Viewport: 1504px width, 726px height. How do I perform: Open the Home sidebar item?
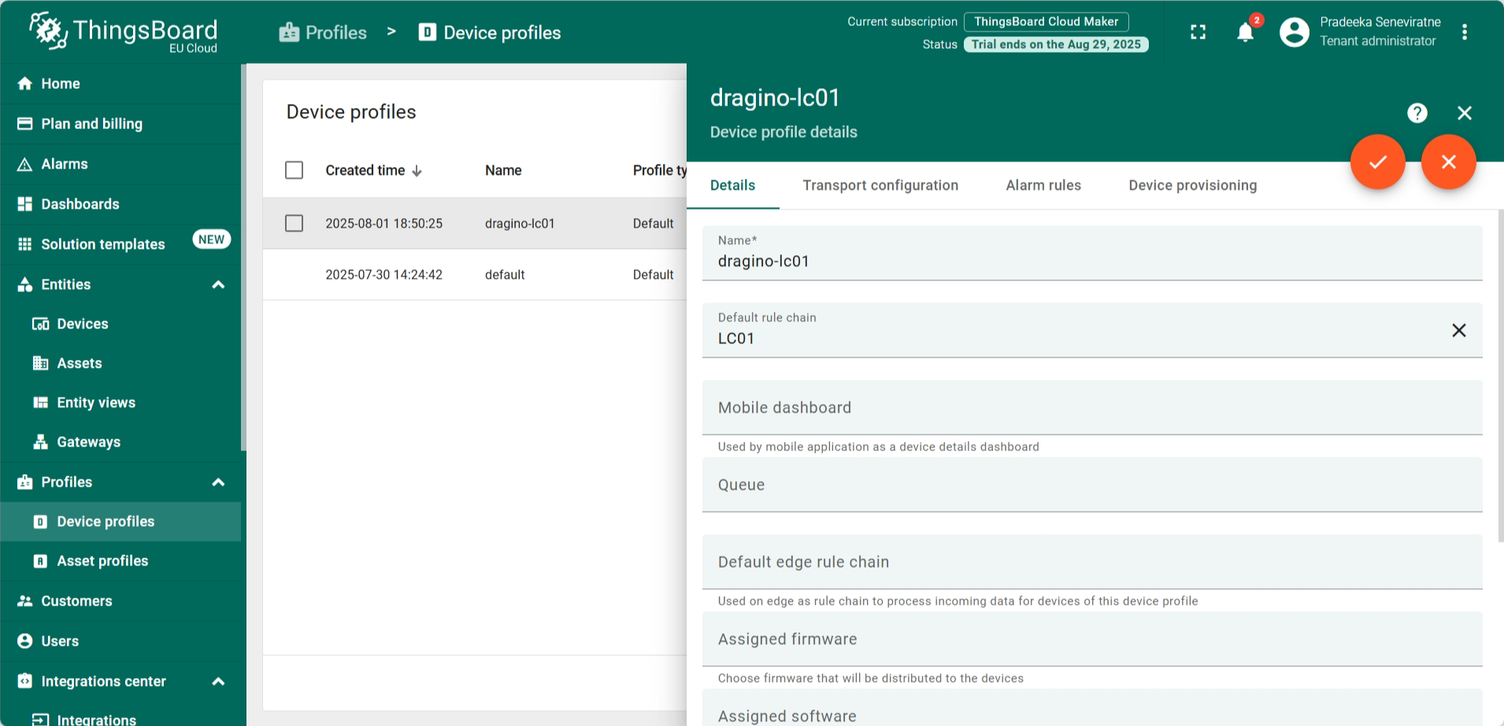pyautogui.click(x=120, y=83)
